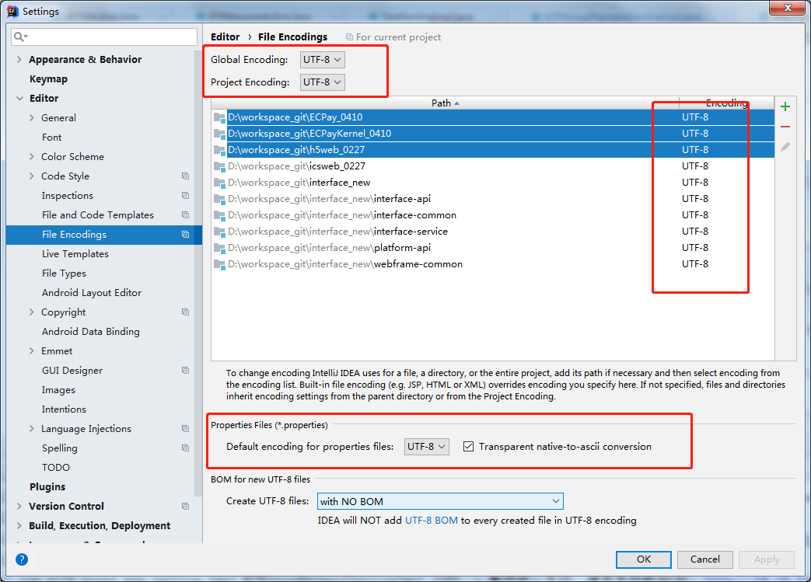Click the blue help question mark icon

pyautogui.click(x=22, y=559)
